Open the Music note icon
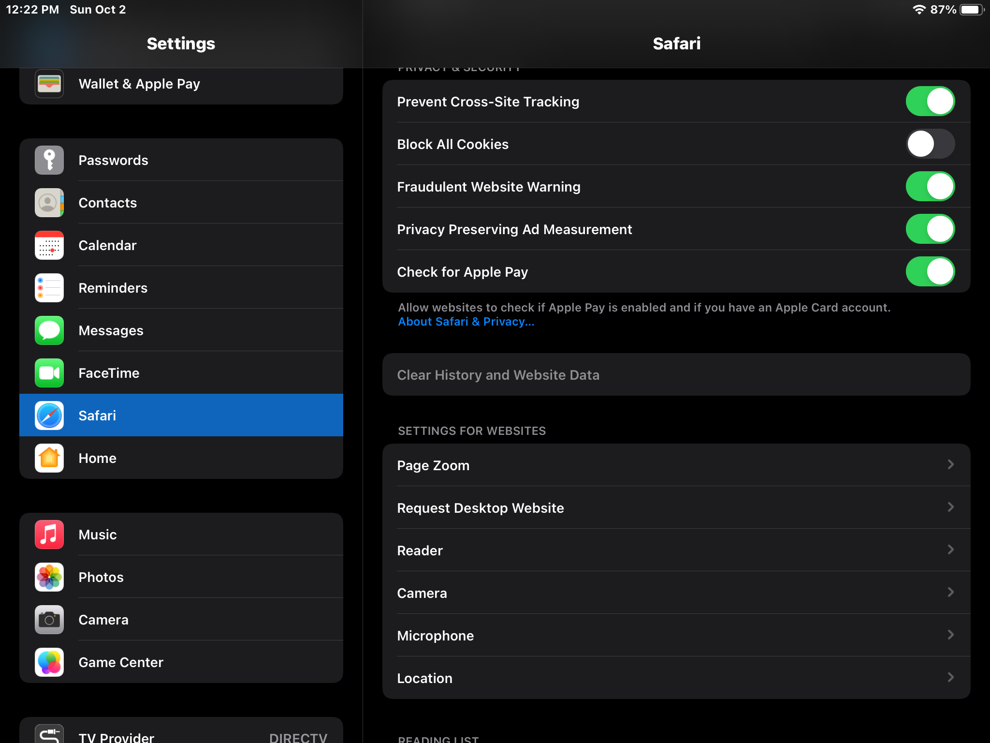This screenshot has width=990, height=743. click(x=49, y=535)
